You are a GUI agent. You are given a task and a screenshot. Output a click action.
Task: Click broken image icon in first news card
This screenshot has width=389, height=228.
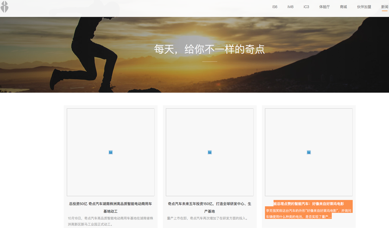(x=110, y=152)
